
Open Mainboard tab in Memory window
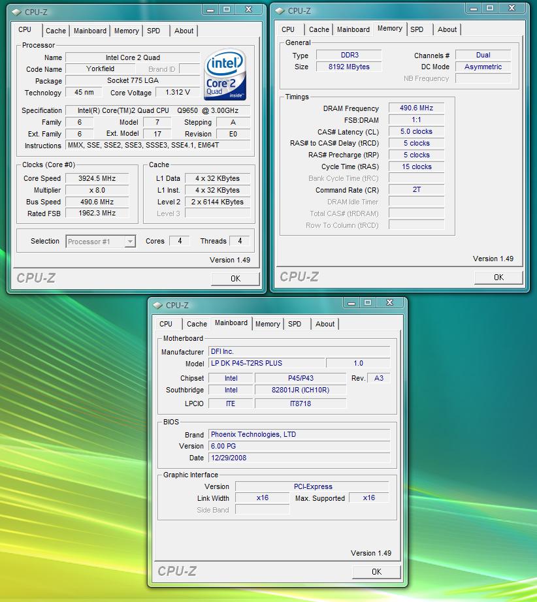pyautogui.click(x=353, y=29)
